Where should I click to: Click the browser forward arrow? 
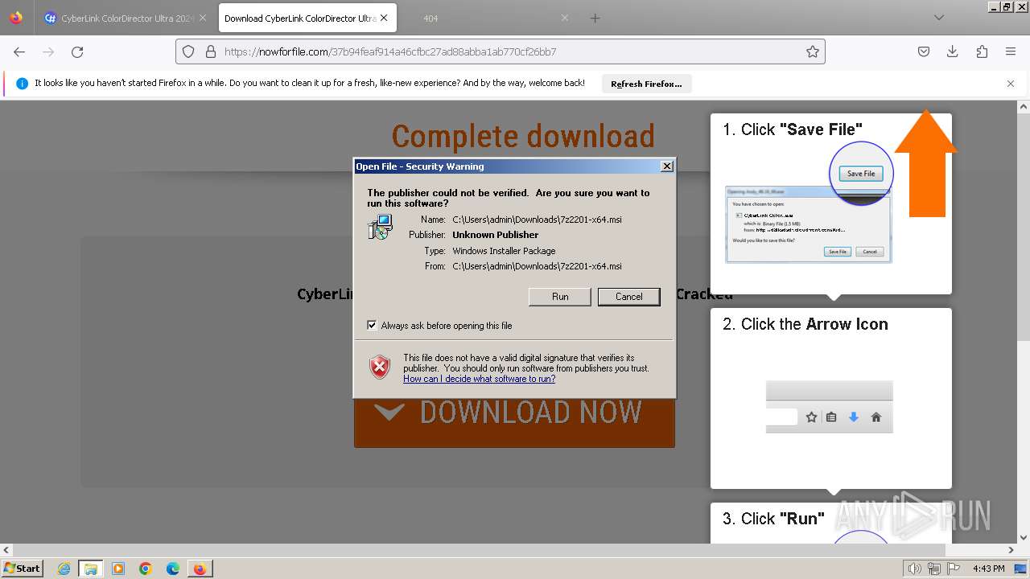click(48, 51)
